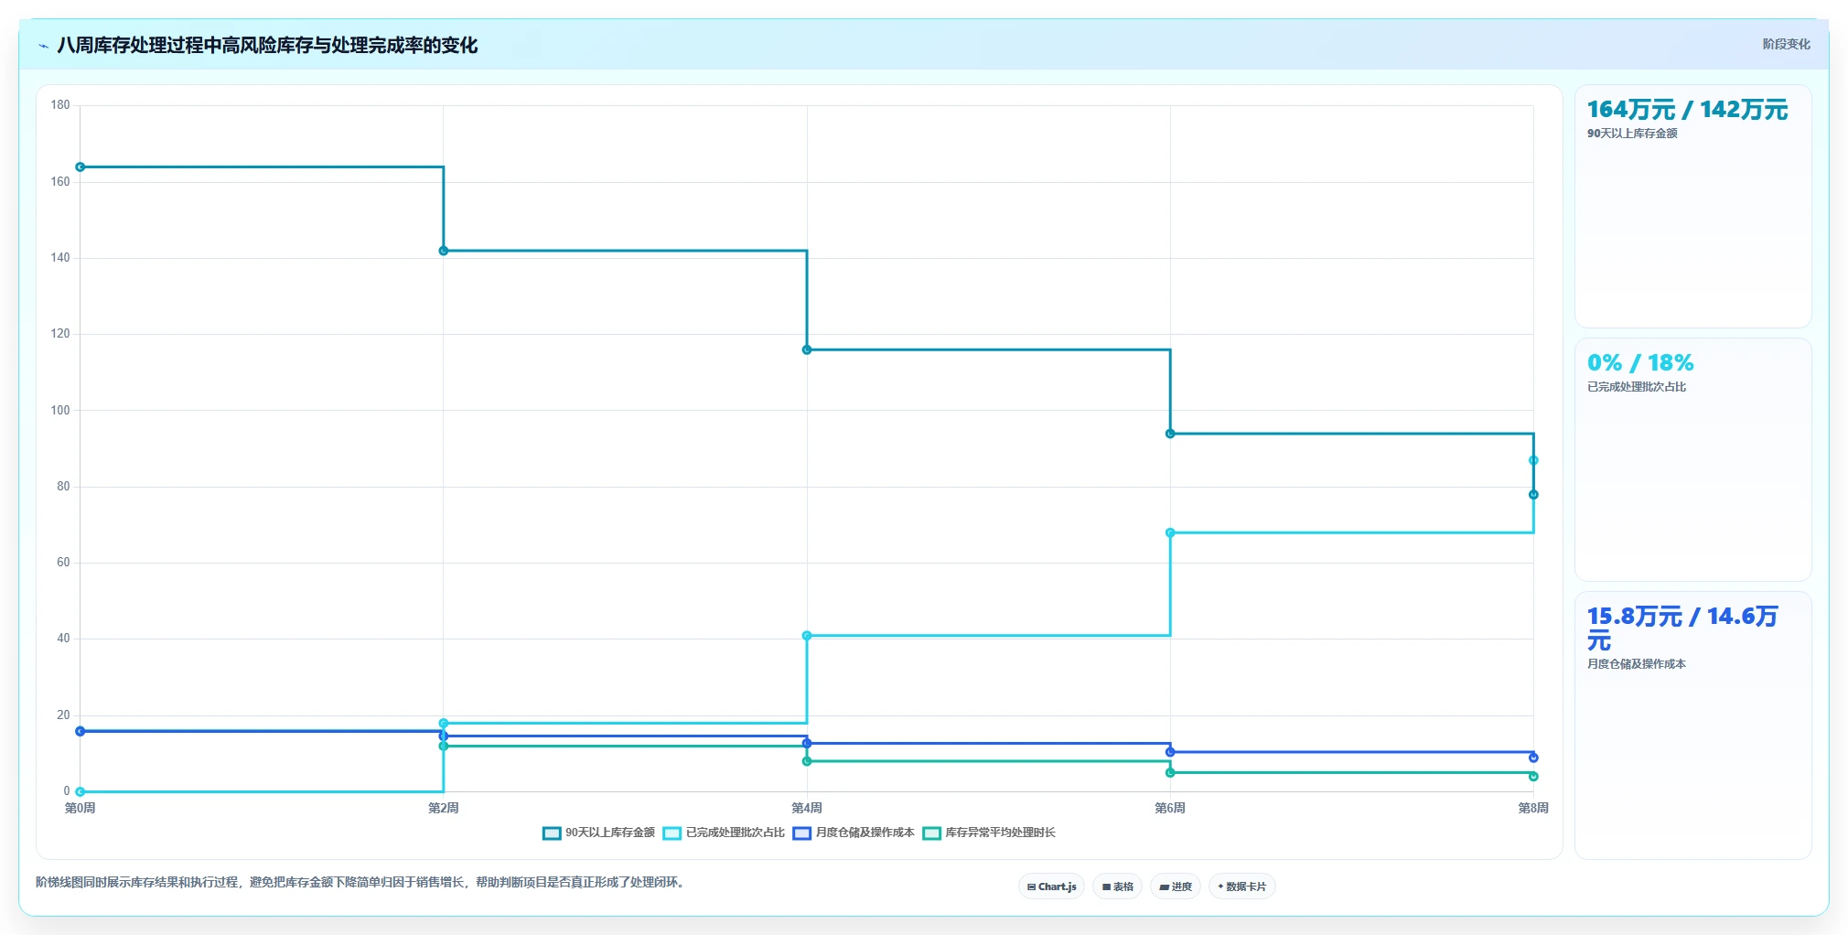Screen dimensions: 1848x935
Task: Select the 库存异常处理时长 point at 第2周
Action: (444, 746)
